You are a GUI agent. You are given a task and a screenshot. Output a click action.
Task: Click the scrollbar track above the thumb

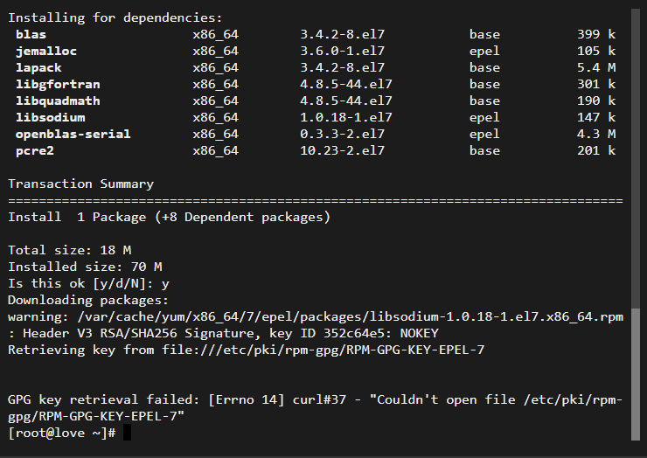point(636,158)
